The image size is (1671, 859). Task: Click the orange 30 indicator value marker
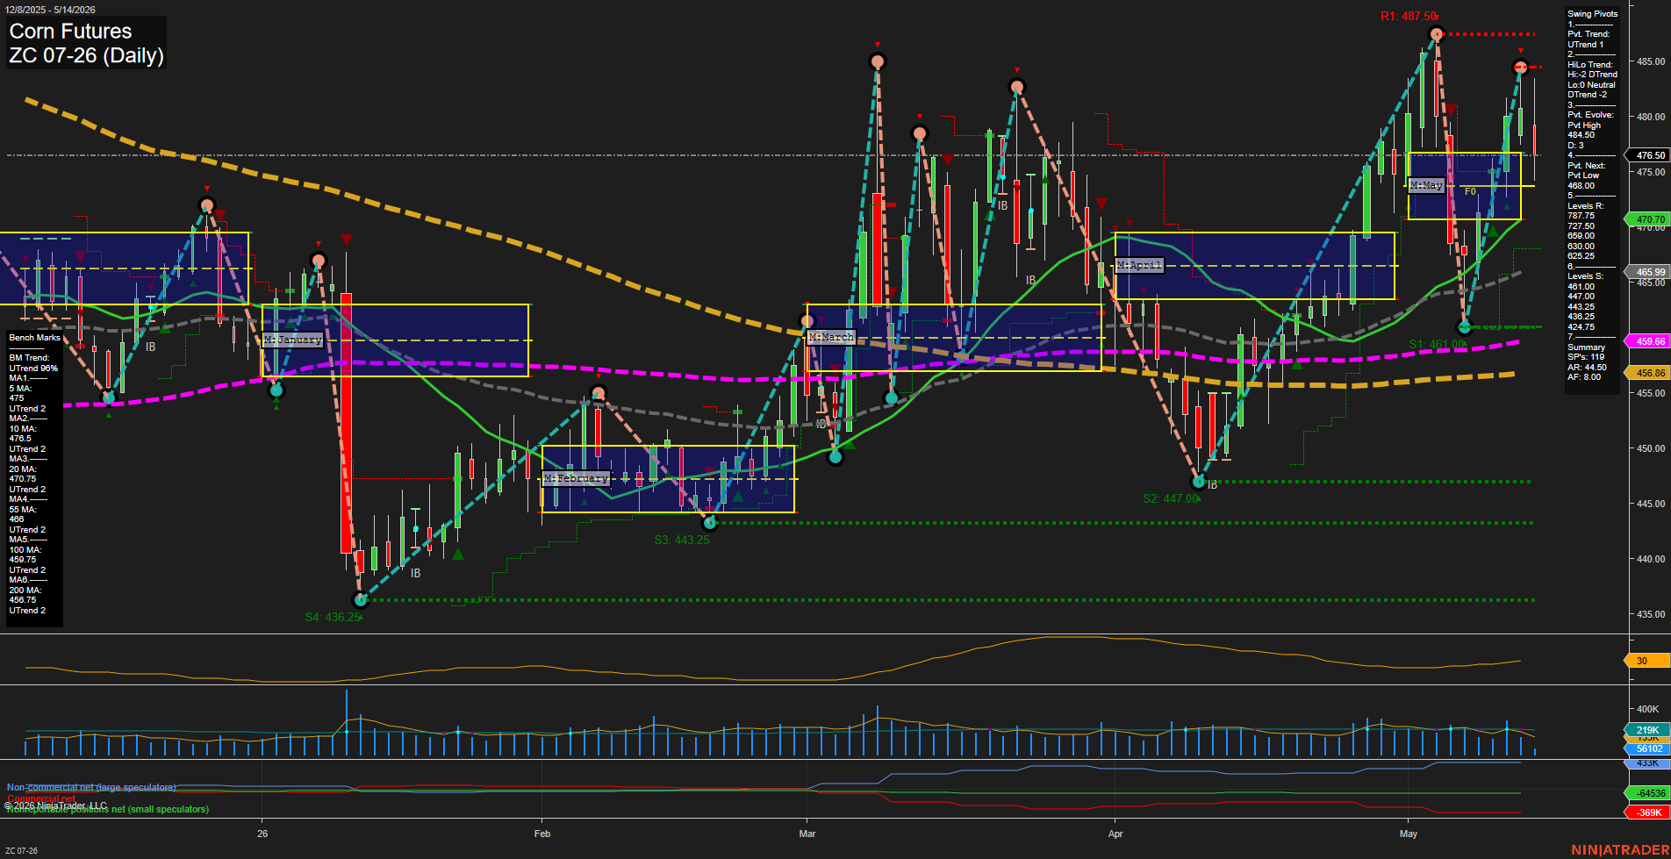pos(1646,661)
